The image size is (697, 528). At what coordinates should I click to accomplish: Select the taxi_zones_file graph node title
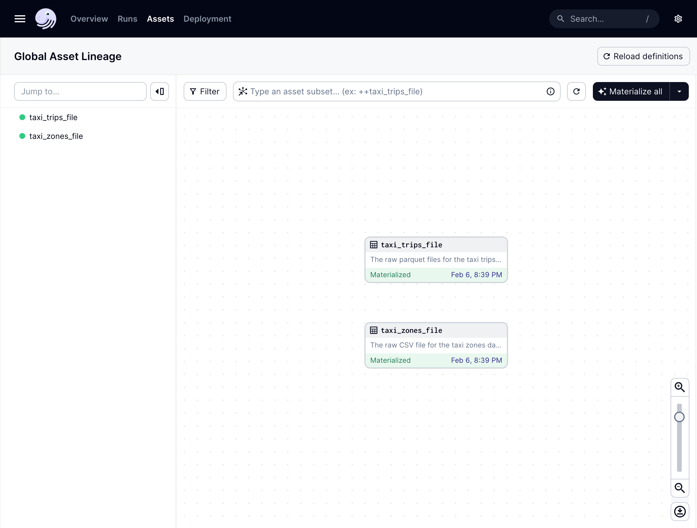click(x=412, y=331)
